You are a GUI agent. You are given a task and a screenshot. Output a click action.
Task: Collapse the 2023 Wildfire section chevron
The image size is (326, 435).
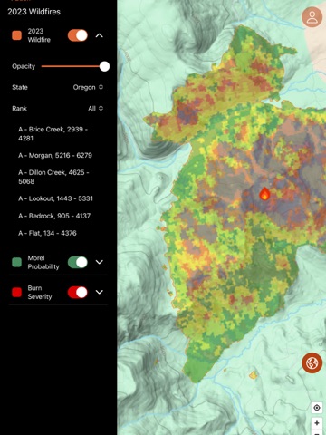tap(100, 35)
